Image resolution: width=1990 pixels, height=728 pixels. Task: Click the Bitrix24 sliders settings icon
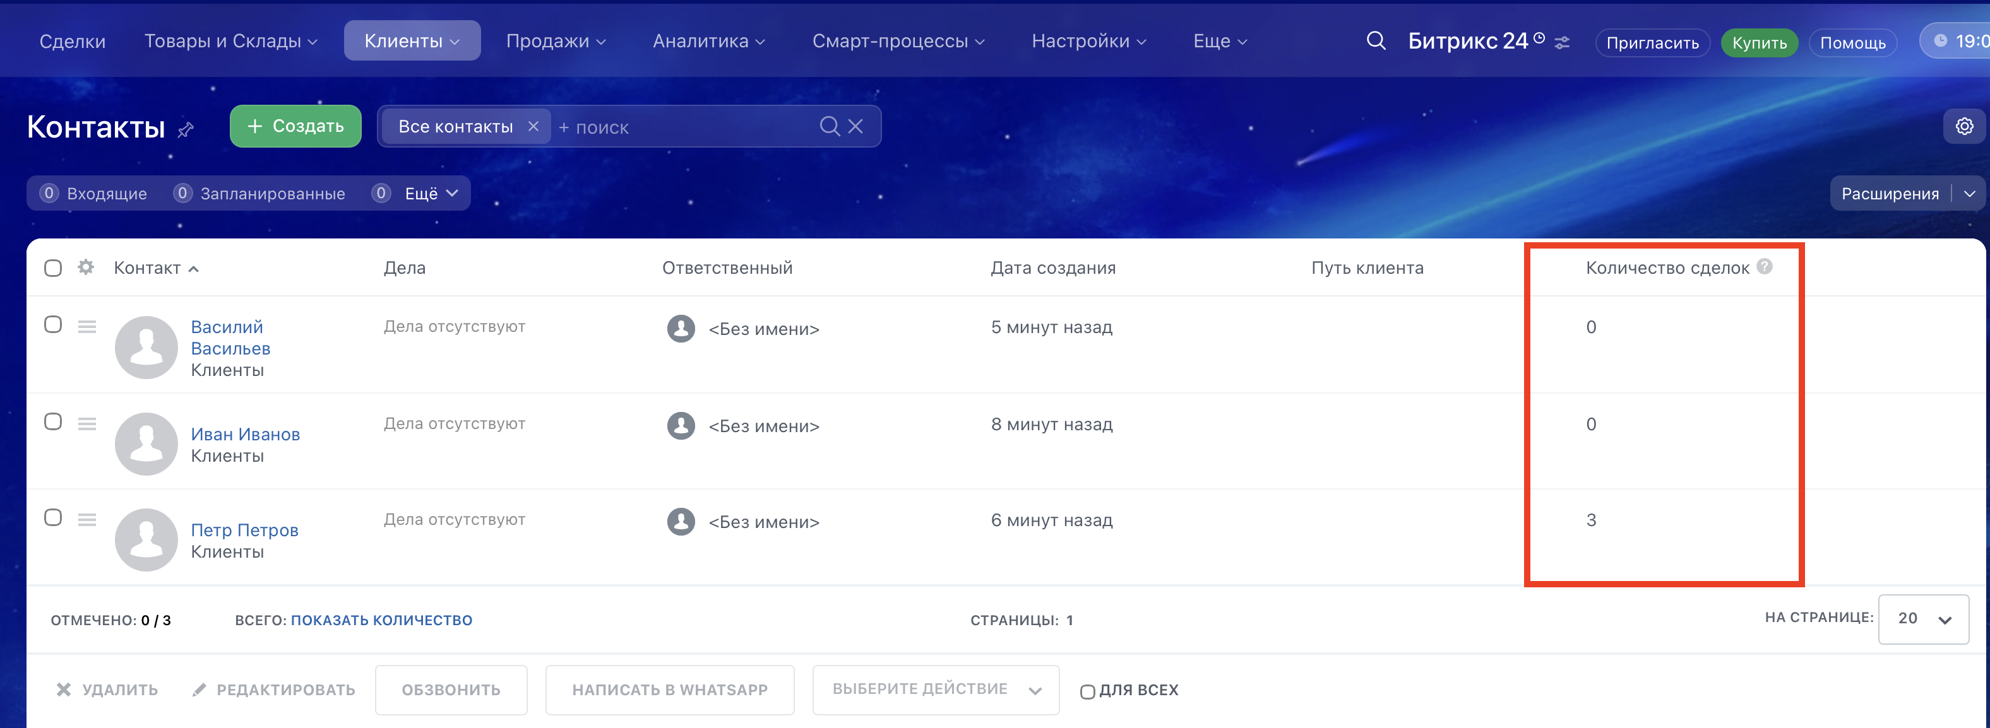1562,42
